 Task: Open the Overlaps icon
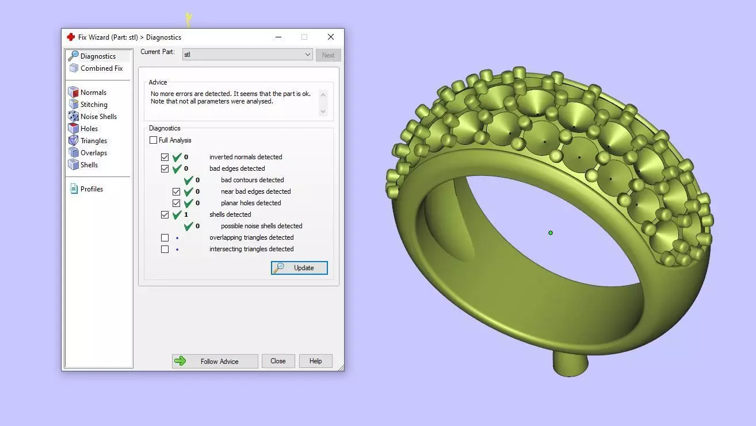[x=73, y=152]
